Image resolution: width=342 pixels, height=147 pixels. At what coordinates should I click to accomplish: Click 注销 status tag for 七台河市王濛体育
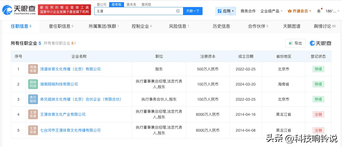[318, 130]
